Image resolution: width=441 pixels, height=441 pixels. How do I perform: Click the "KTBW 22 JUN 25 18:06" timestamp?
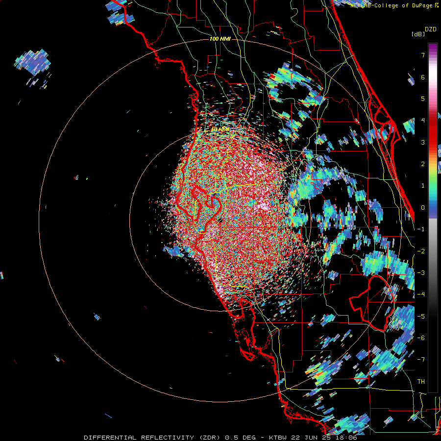click(x=313, y=438)
